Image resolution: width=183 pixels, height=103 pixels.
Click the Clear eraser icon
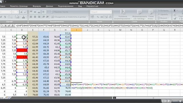[x=175, y=18]
